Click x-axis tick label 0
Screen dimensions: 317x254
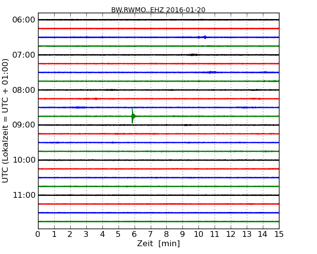coord(38,234)
